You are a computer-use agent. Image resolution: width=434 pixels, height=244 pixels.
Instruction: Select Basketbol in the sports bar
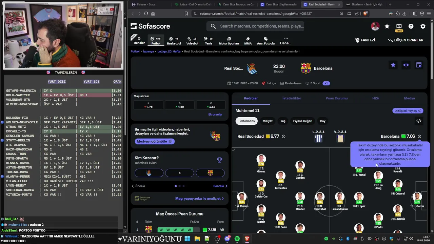(x=174, y=41)
